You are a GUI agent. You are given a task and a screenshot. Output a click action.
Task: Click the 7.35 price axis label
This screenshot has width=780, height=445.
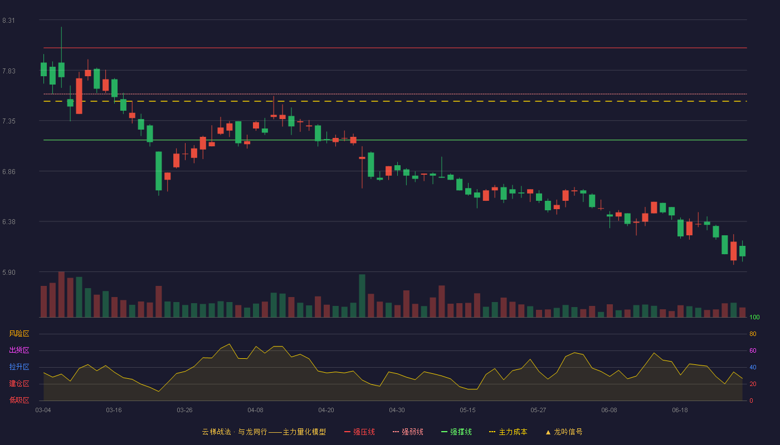pos(8,121)
